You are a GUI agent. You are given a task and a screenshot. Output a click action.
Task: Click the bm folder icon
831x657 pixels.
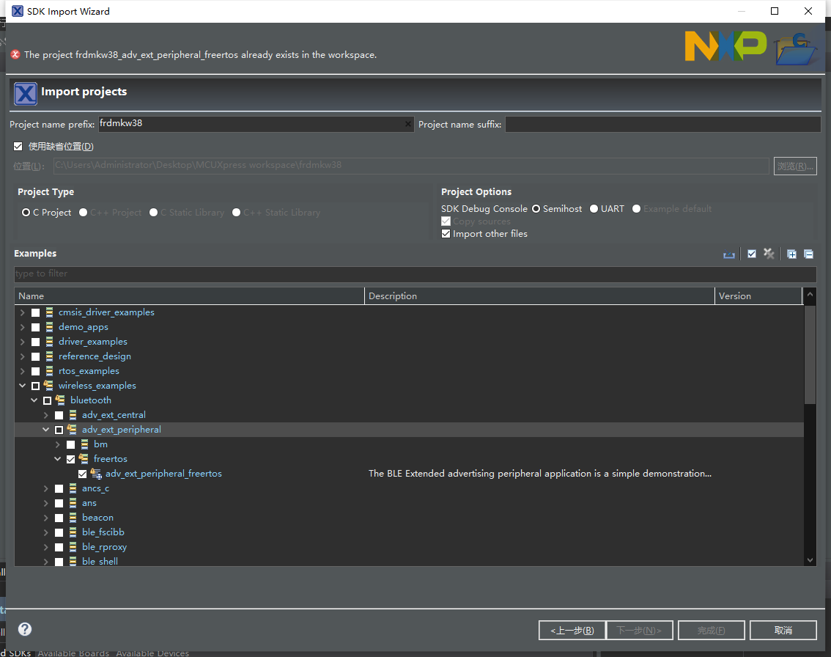[x=84, y=444]
